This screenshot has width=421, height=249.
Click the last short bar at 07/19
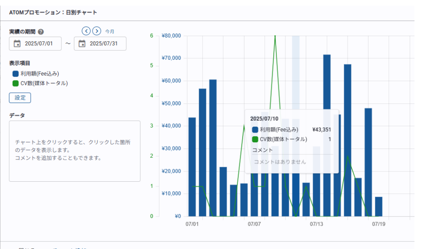coord(379,207)
